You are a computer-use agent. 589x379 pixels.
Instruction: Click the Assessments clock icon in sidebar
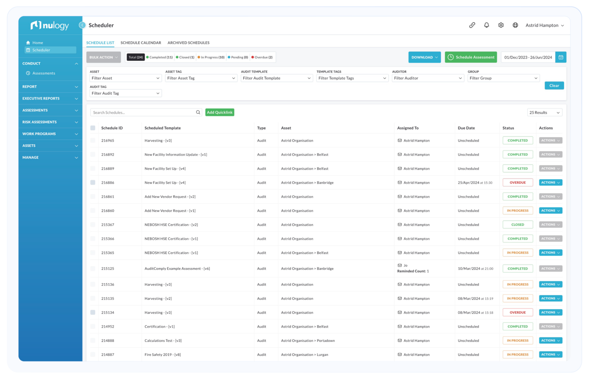click(x=28, y=73)
